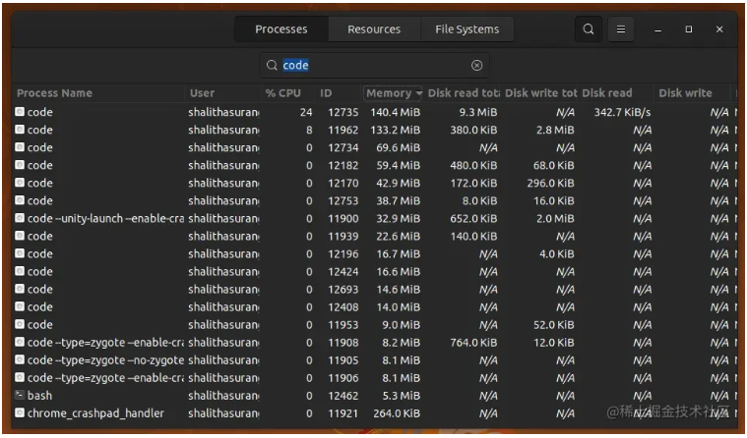The image size is (747, 438).
Task: Switch to the Resources tab
Action: coord(374,29)
